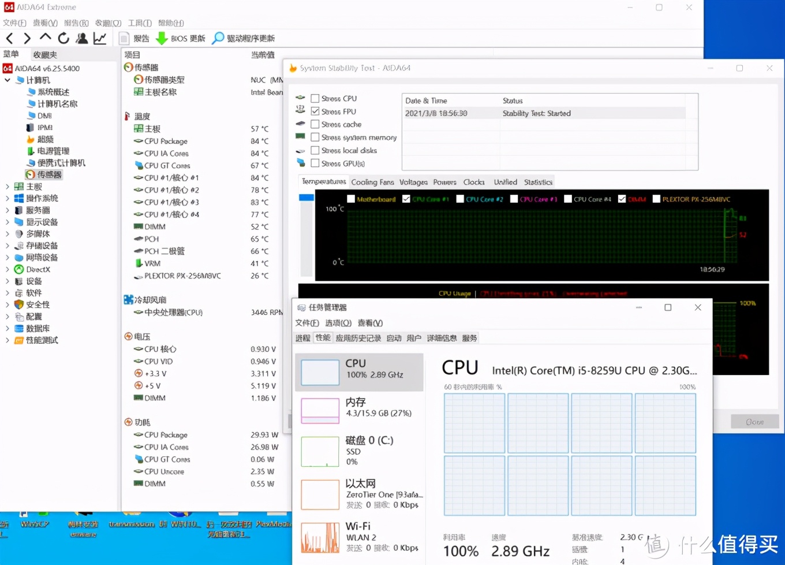Open the user profile toolbar icon

click(82, 39)
